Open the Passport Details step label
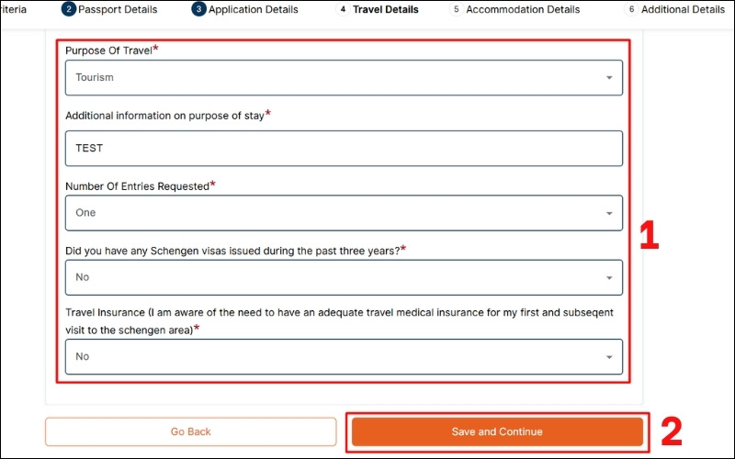Screen dimensions: 735x459 pos(118,10)
